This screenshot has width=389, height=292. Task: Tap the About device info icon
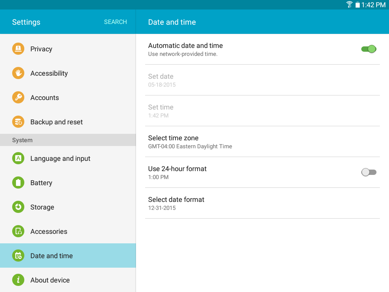point(18,280)
